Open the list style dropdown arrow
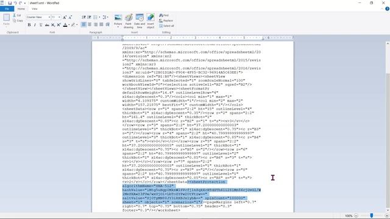This screenshot has width=390, height=219. (99, 17)
